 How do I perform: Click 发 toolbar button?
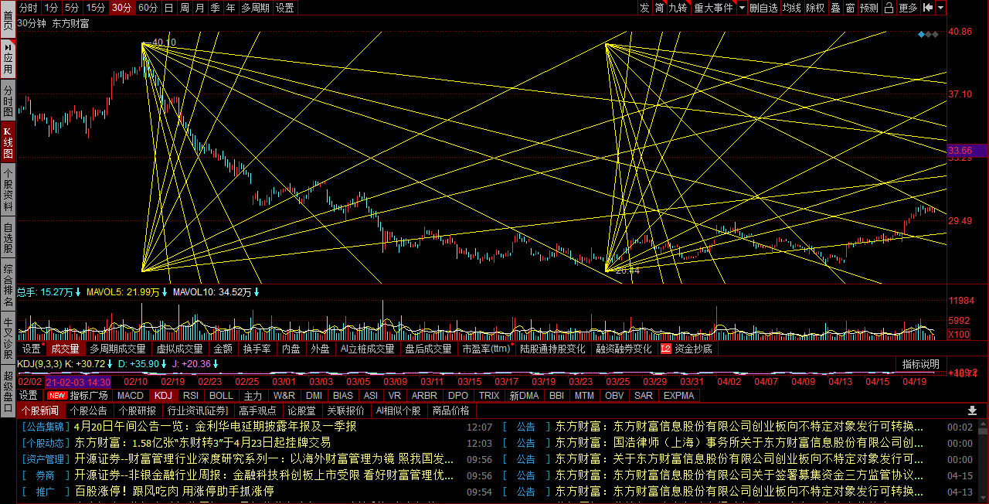pos(644,8)
